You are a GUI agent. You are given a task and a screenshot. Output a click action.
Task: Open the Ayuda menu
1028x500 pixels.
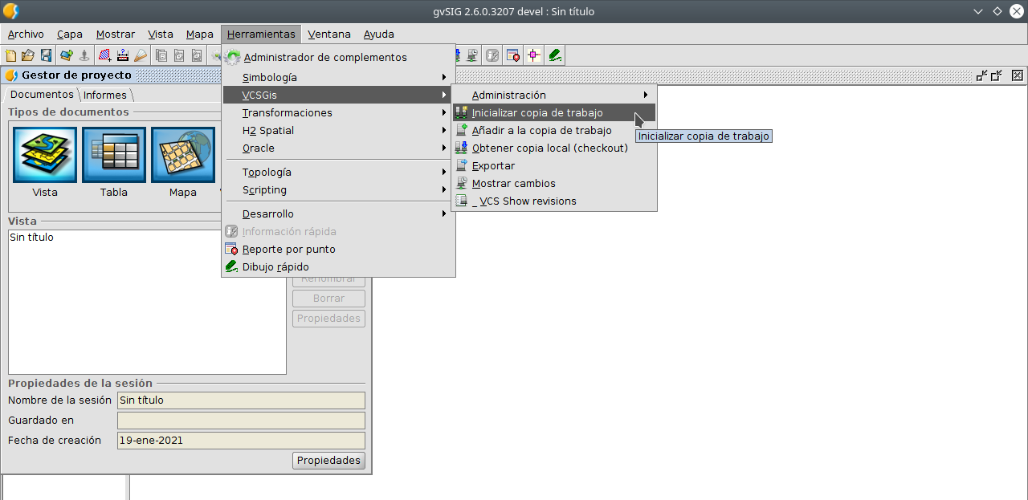click(379, 35)
